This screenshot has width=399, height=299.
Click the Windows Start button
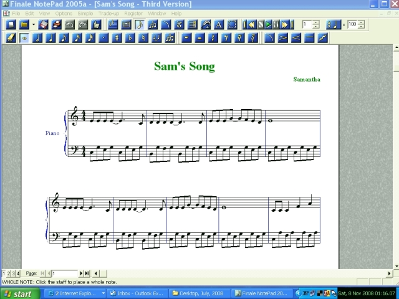(19, 293)
